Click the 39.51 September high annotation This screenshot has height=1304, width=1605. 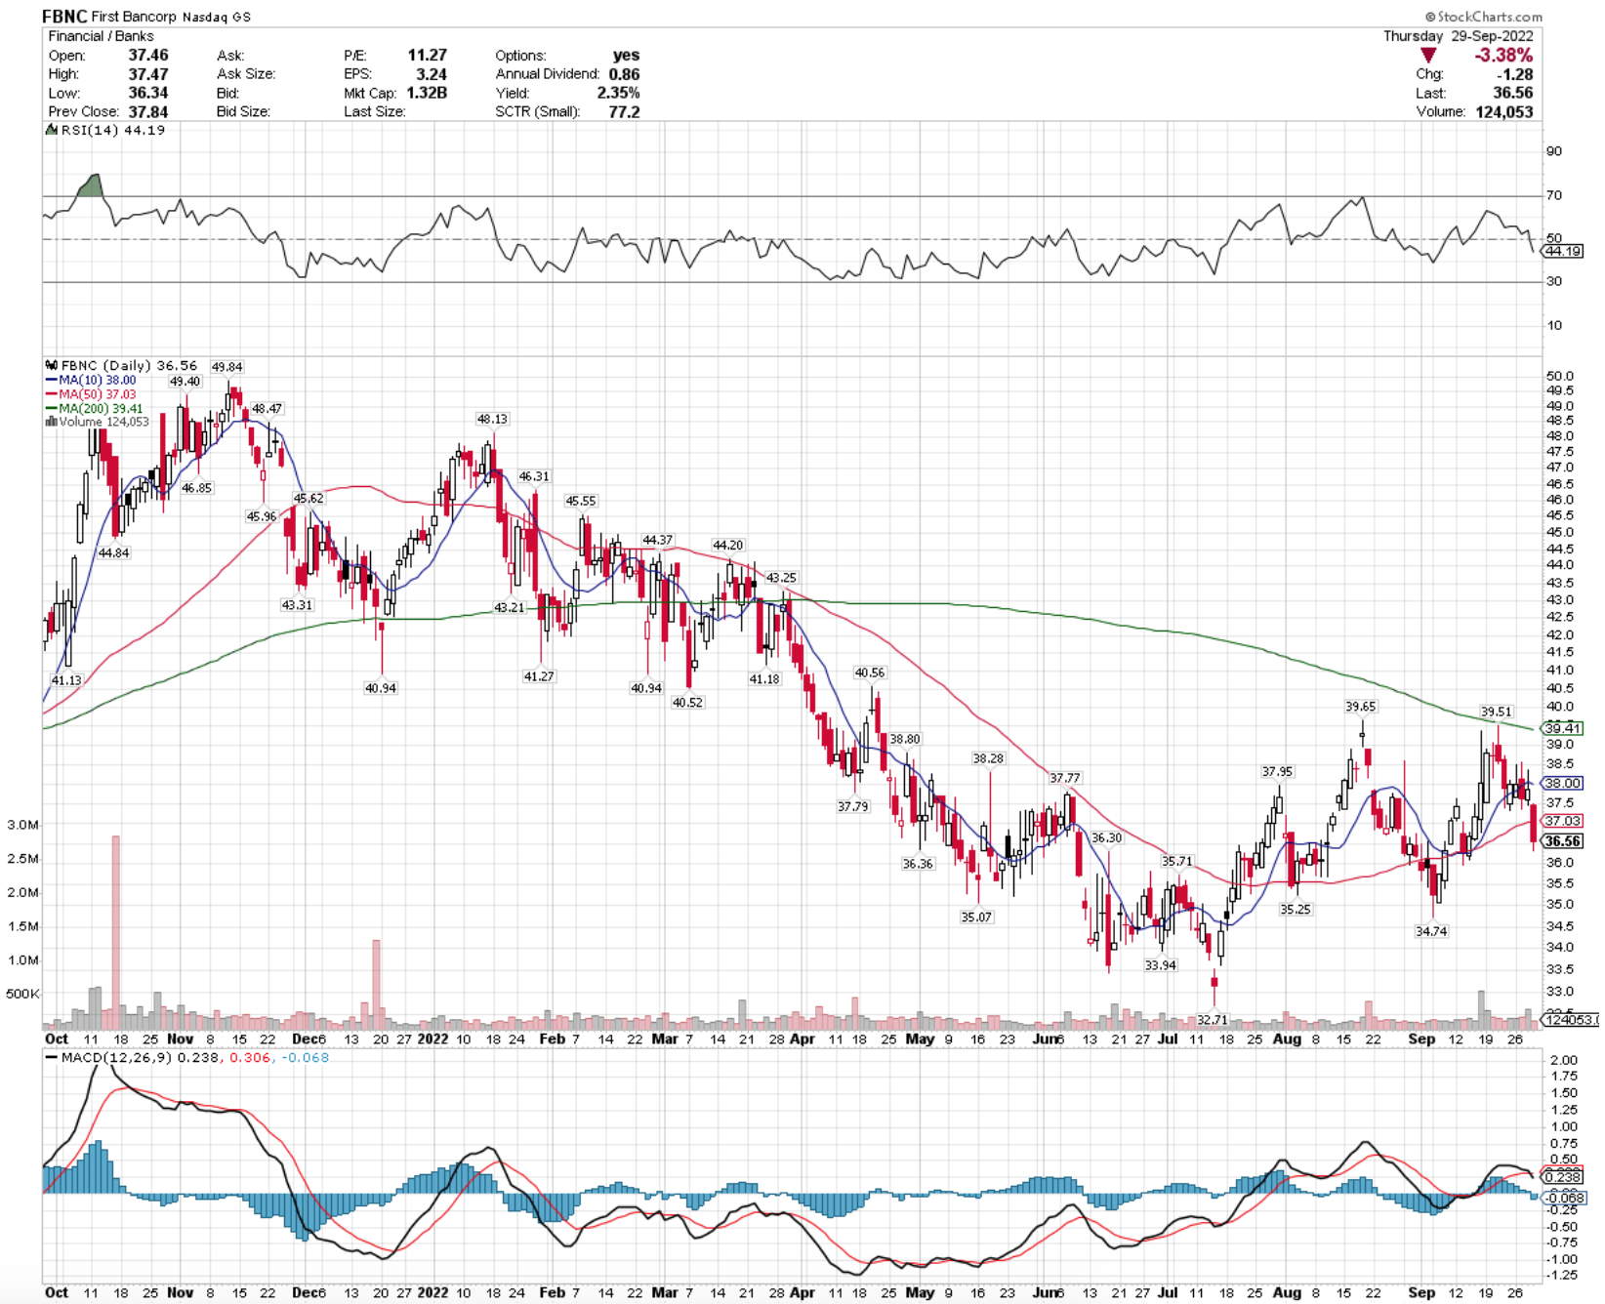(x=1496, y=713)
